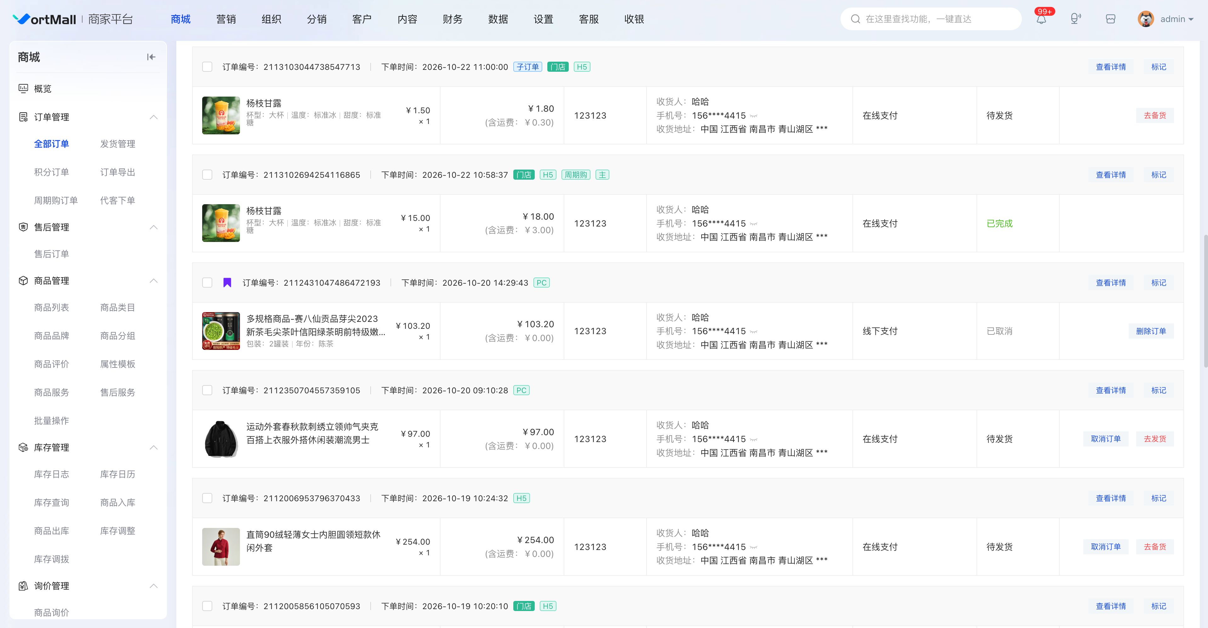Click the 库存管理 boxes icon
The width and height of the screenshot is (1208, 628).
point(23,448)
